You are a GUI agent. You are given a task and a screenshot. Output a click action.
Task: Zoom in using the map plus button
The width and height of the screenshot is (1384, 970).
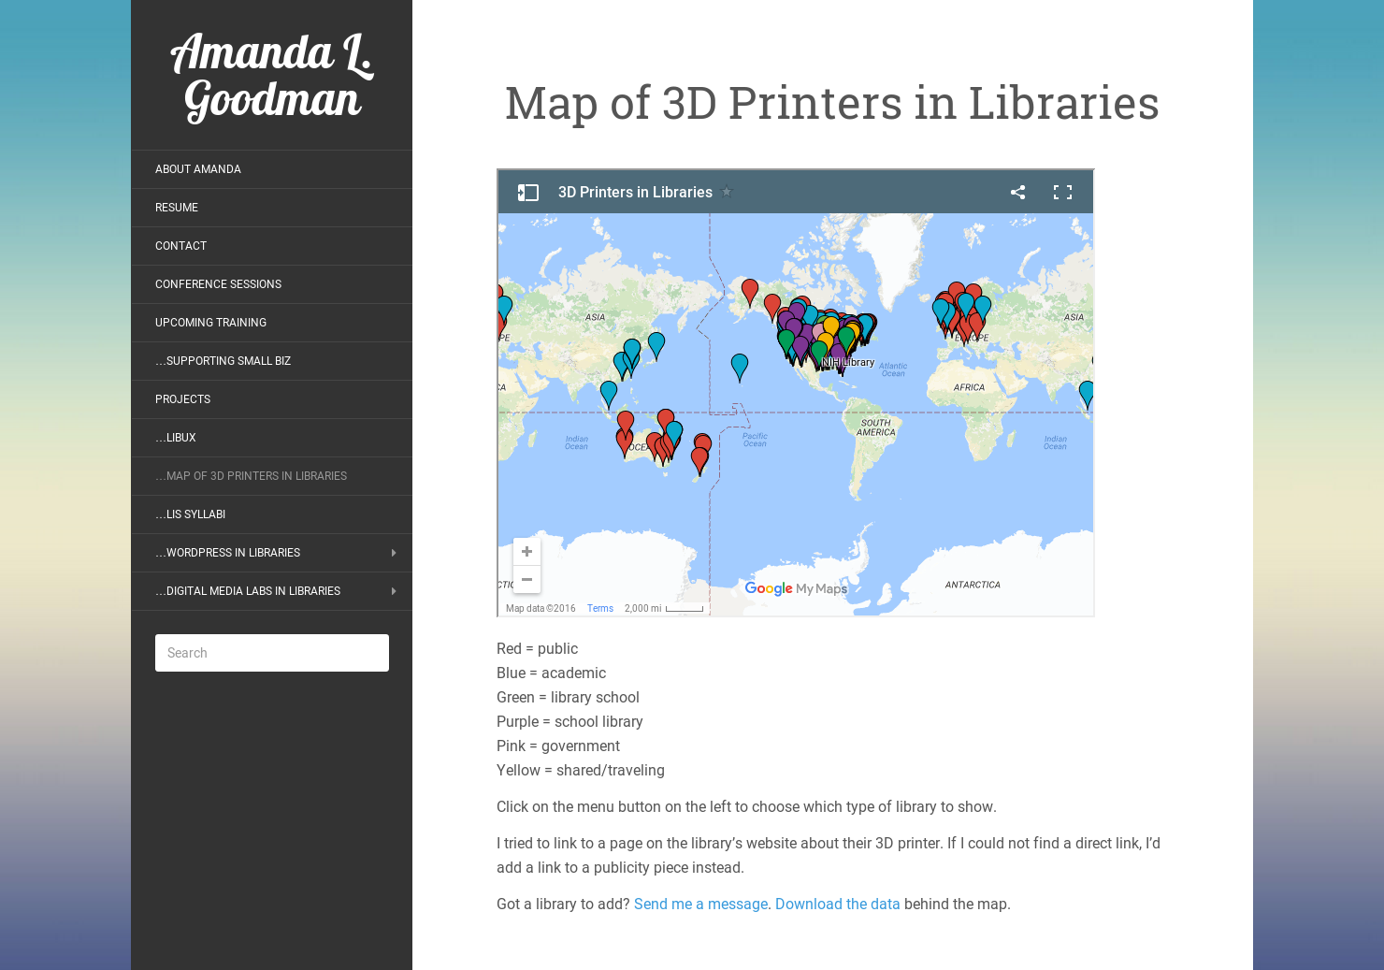526,552
